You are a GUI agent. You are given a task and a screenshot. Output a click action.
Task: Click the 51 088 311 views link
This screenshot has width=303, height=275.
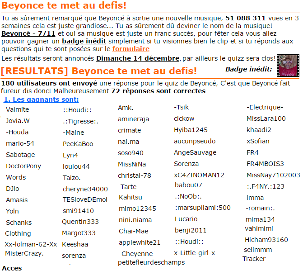[x=245, y=18]
